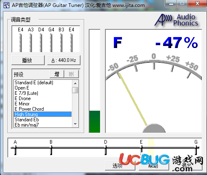Click the last E4 string
Image resolution: width=207 pixels, height=175 pixels.
(x=72, y=42)
